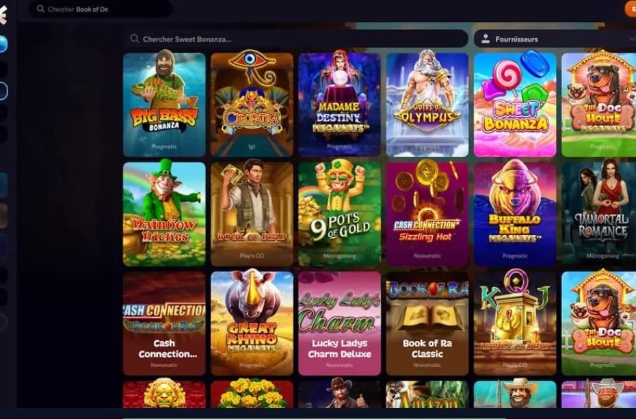Open the Cleopatra game tile
636x419 pixels.
tap(252, 105)
